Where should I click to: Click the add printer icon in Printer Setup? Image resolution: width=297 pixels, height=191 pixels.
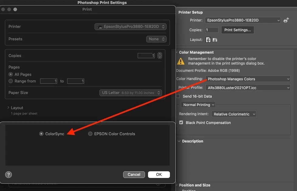286,20
